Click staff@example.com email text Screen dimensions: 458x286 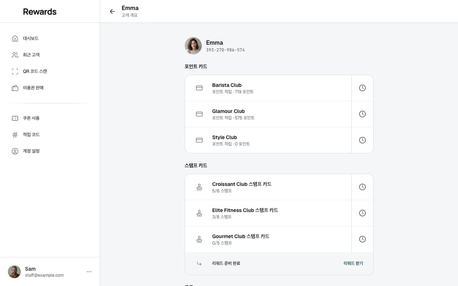[x=44, y=275]
